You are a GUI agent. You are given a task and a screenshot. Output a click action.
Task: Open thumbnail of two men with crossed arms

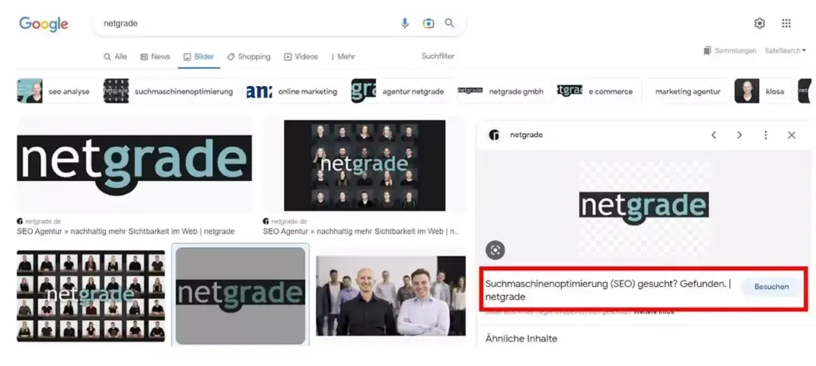point(390,295)
